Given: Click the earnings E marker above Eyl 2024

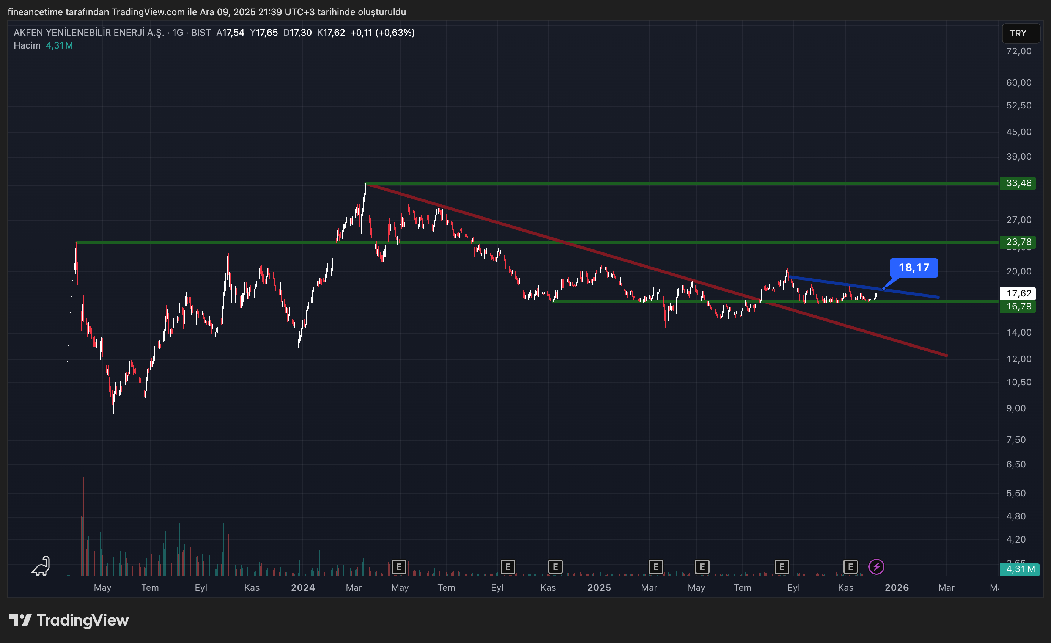Looking at the screenshot, I should pyautogui.click(x=508, y=567).
